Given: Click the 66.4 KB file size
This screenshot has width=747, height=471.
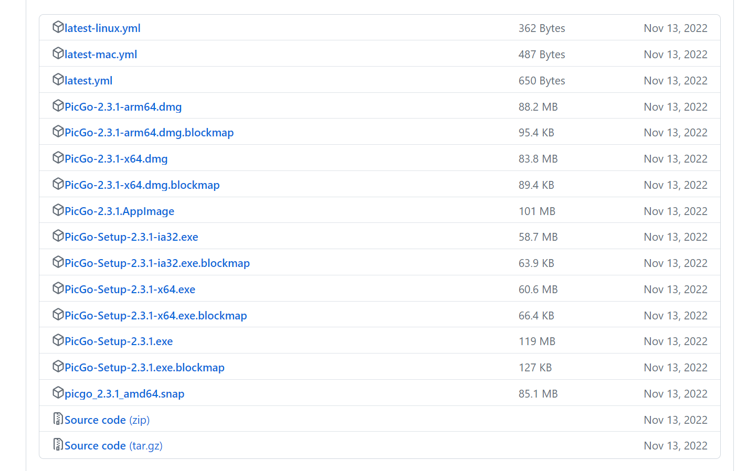Looking at the screenshot, I should click(x=536, y=316).
